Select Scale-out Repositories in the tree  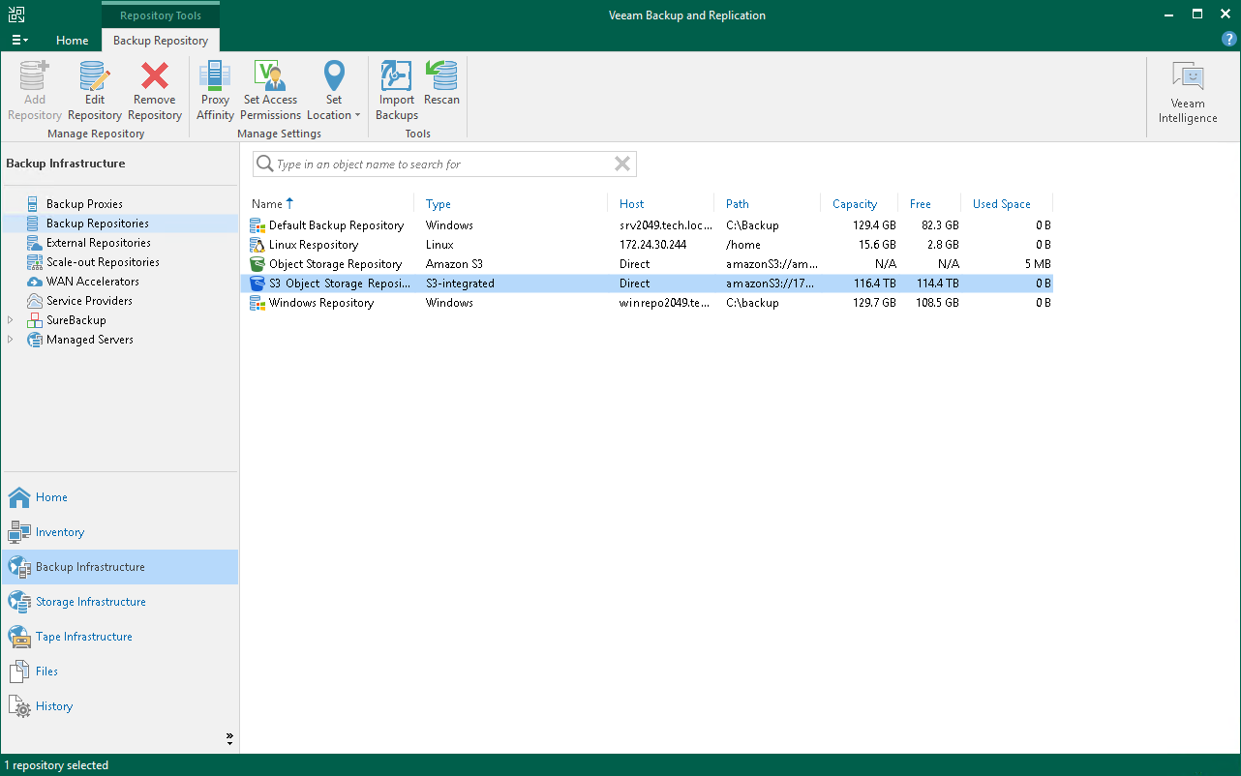pyautogui.click(x=103, y=262)
